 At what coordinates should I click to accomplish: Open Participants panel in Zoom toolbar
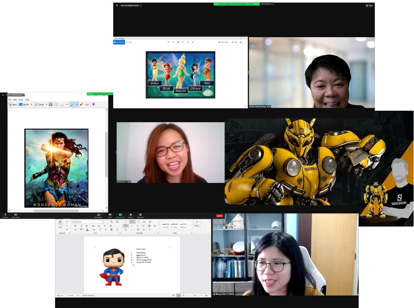pyautogui.click(x=99, y=215)
